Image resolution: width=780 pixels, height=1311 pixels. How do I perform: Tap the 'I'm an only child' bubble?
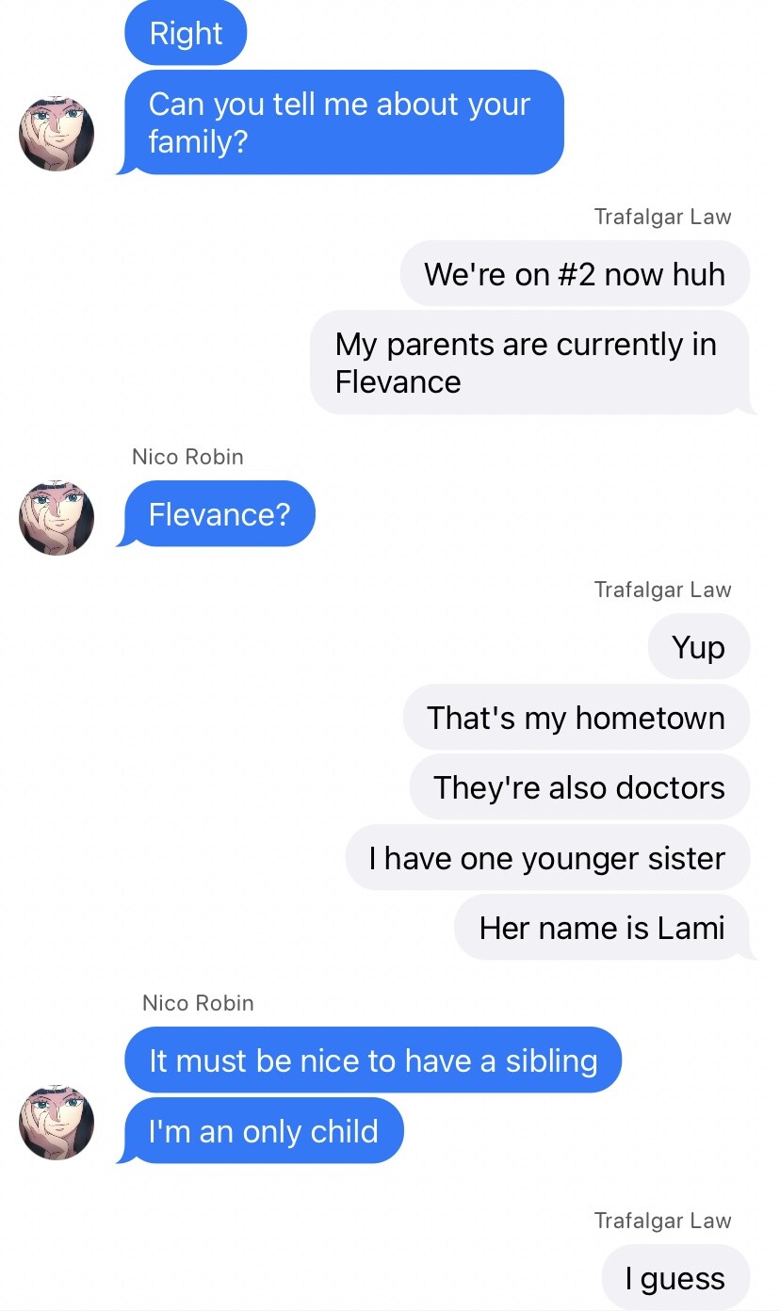pos(261,1131)
